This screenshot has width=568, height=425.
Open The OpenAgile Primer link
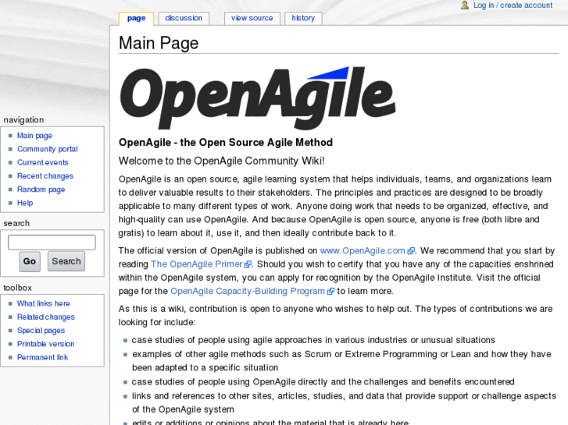[197, 264]
